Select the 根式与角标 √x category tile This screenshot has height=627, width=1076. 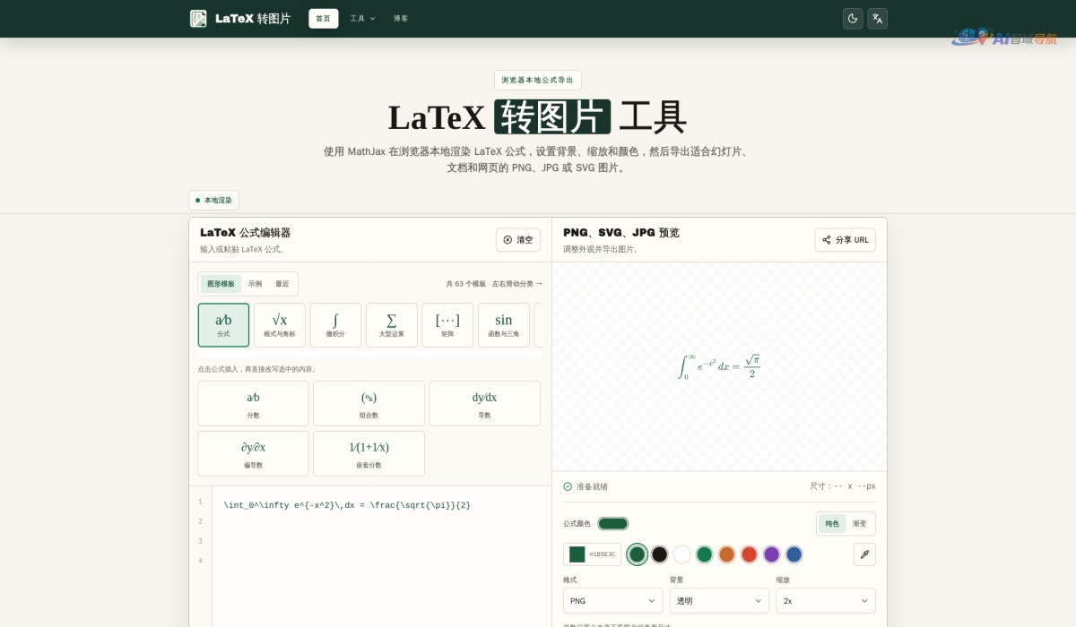[x=280, y=325]
